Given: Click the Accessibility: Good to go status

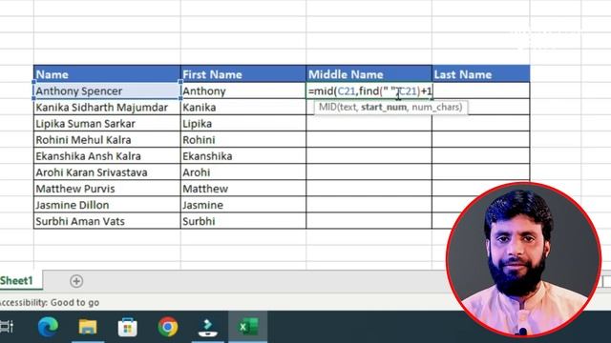Looking at the screenshot, I should click(50, 302).
